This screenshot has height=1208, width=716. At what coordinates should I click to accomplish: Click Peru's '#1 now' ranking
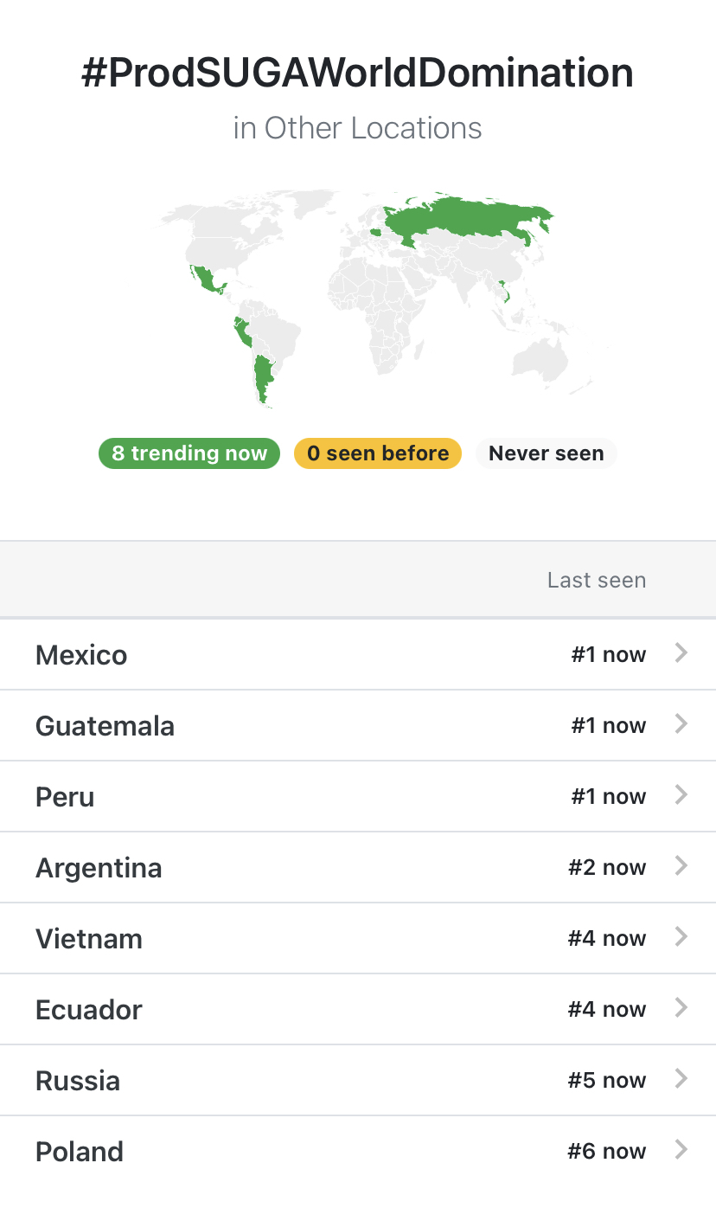point(608,797)
